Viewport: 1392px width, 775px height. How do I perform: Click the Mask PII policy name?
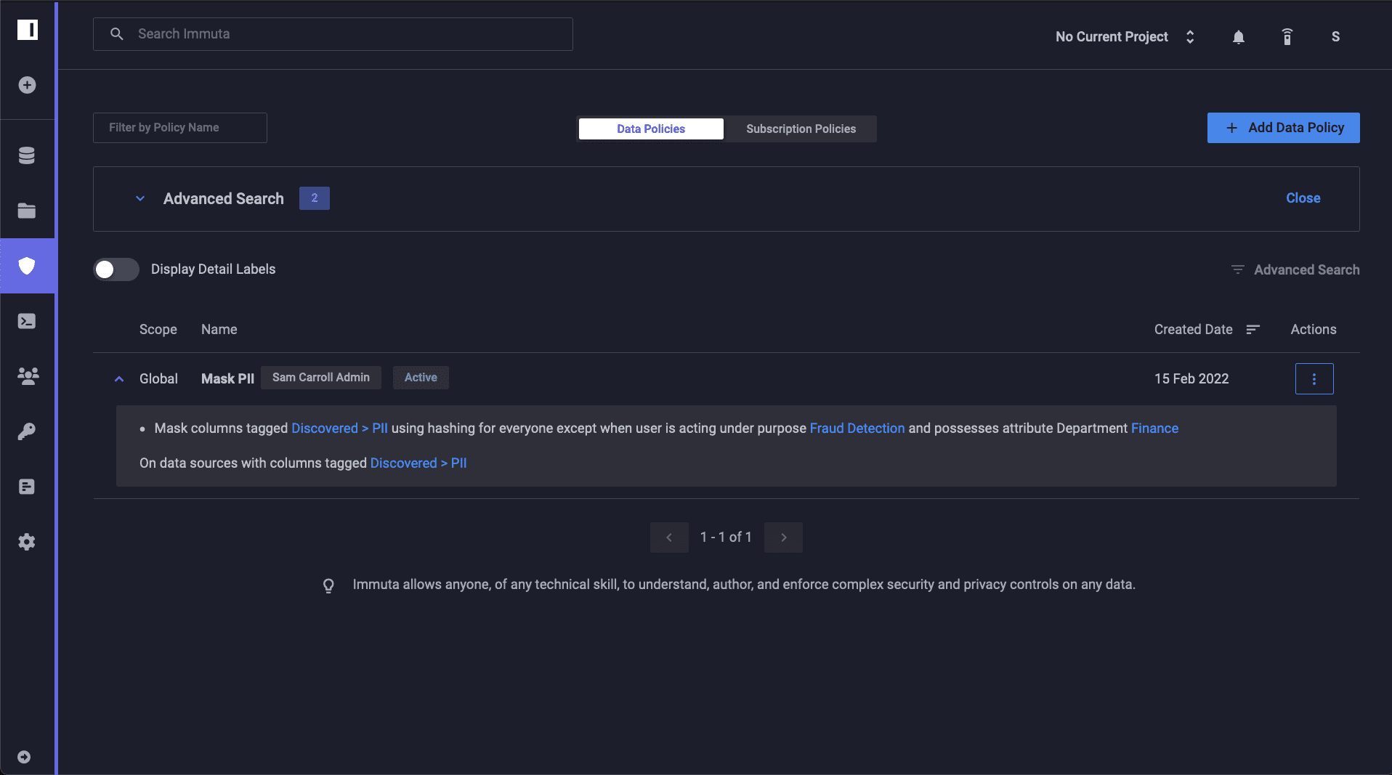pos(227,379)
